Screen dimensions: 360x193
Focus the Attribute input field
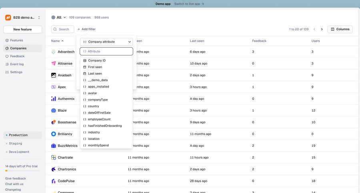point(106,51)
